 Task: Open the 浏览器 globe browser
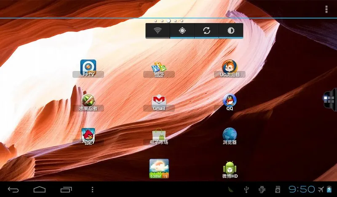tap(230, 137)
